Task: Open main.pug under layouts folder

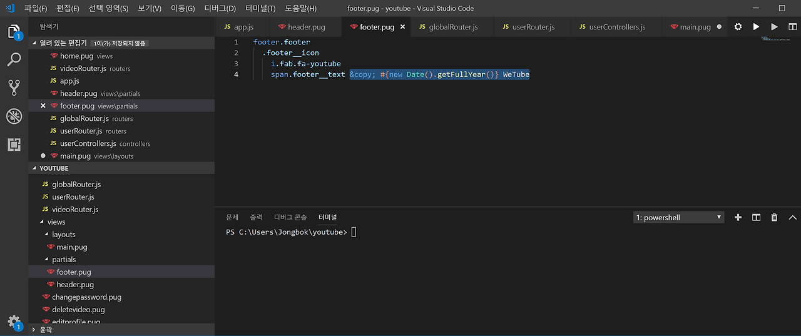Action: click(x=121, y=247)
